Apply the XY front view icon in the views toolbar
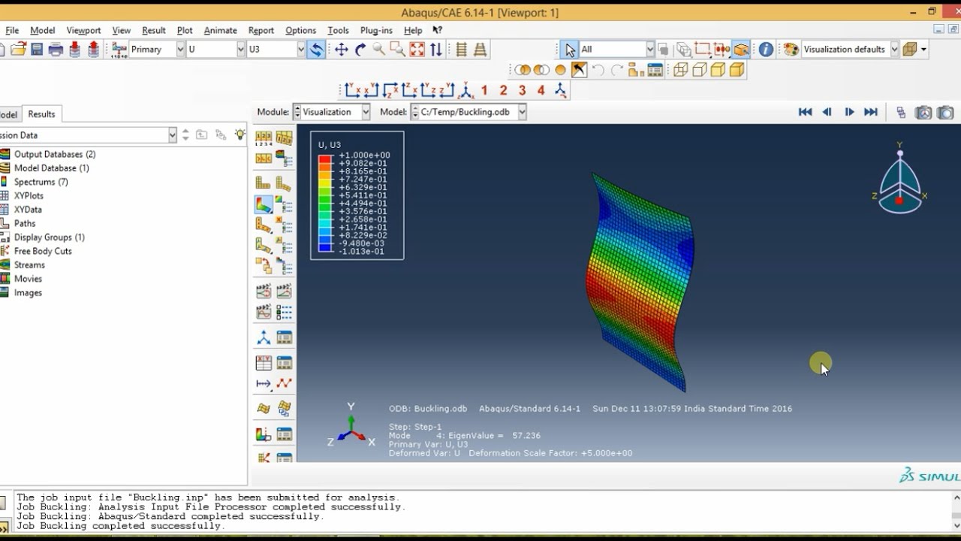 point(352,91)
